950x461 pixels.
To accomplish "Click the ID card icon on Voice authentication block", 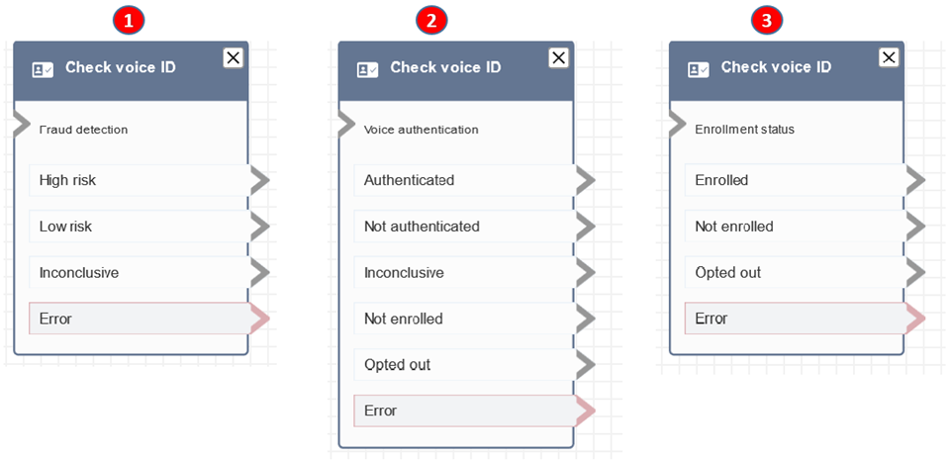I will point(367,69).
